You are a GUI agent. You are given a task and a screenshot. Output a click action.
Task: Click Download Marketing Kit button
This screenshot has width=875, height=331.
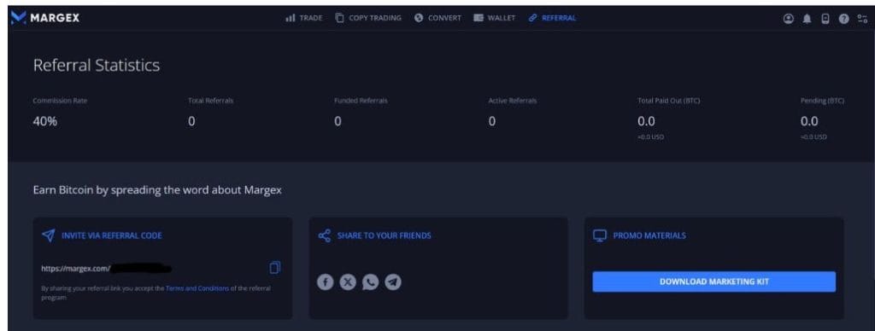pos(714,282)
